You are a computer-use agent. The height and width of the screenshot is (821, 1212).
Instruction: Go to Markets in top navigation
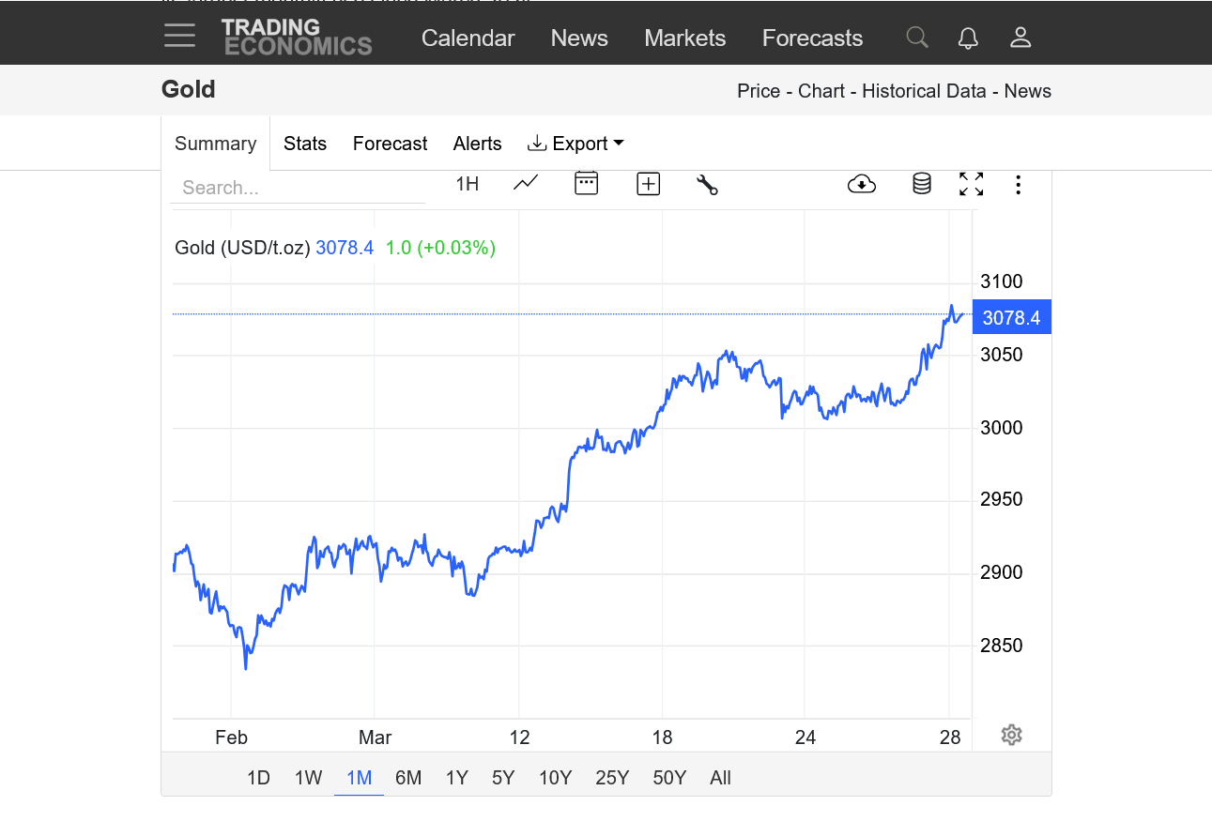pos(684,38)
